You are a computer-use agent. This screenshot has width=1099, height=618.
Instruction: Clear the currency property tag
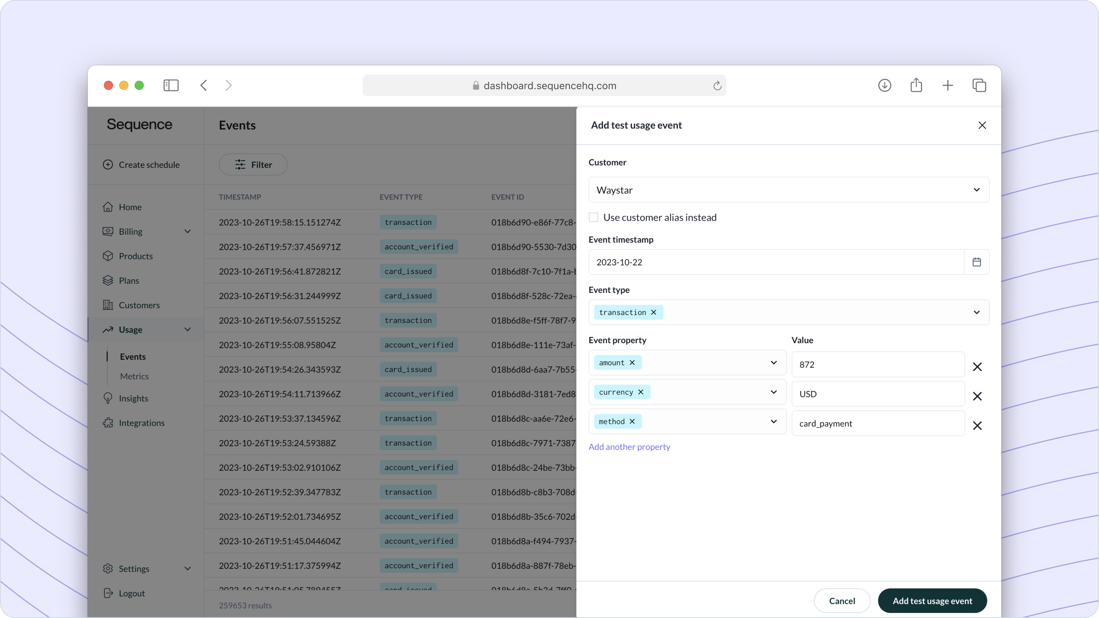click(x=640, y=392)
